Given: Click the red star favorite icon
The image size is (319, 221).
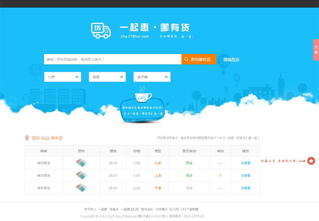Looking at the screenshot, I should click(311, 161).
